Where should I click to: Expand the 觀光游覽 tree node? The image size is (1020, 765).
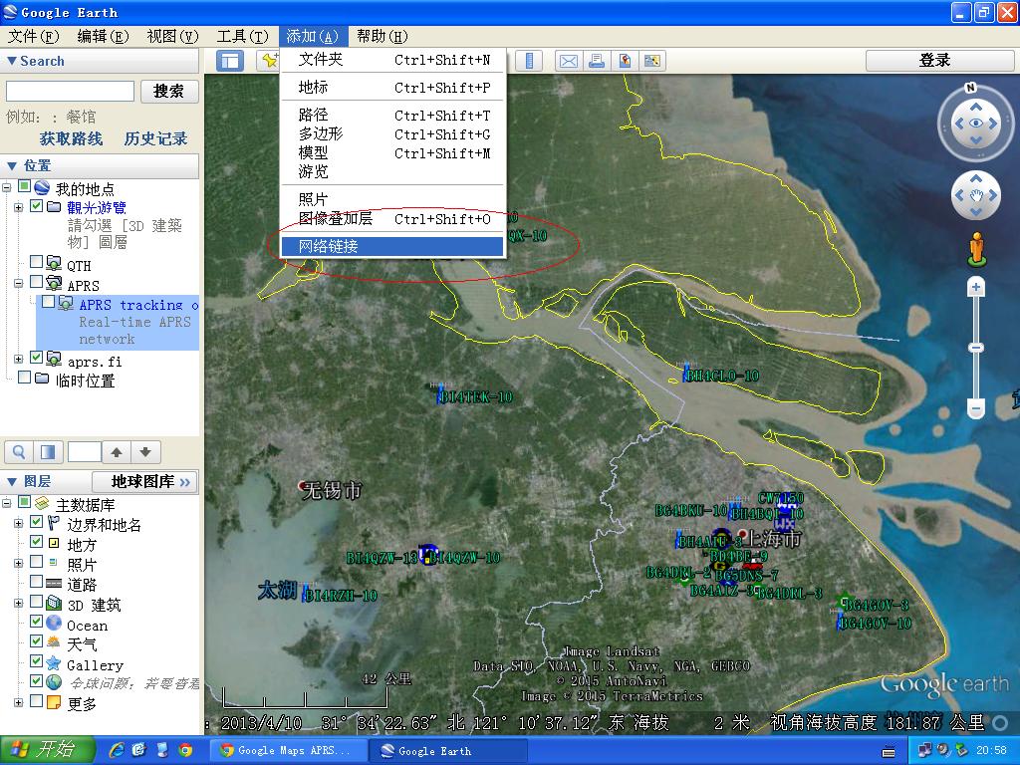pos(18,207)
